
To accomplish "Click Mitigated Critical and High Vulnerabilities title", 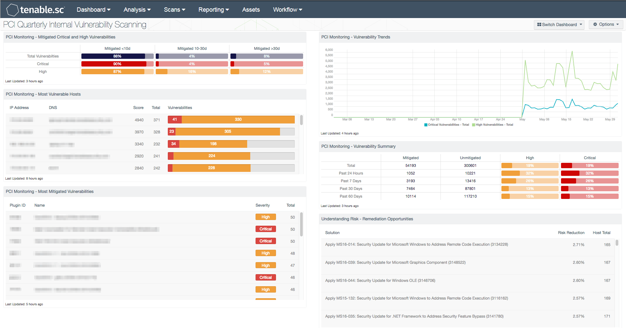I will tap(60, 37).
